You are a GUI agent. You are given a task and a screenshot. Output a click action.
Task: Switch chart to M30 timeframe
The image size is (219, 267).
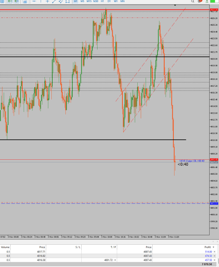[96, 1]
